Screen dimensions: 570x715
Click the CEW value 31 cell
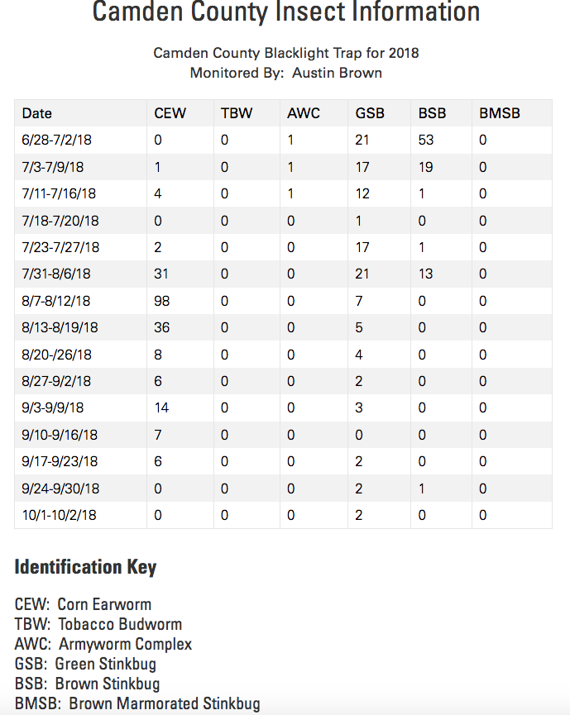(162, 274)
